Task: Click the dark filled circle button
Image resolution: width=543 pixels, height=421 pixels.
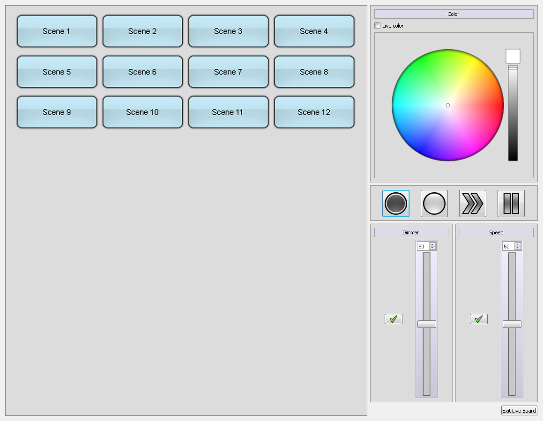Action: [x=396, y=203]
